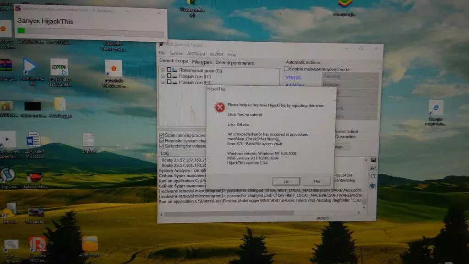Open the злаген text file icon

(x=88, y=140)
